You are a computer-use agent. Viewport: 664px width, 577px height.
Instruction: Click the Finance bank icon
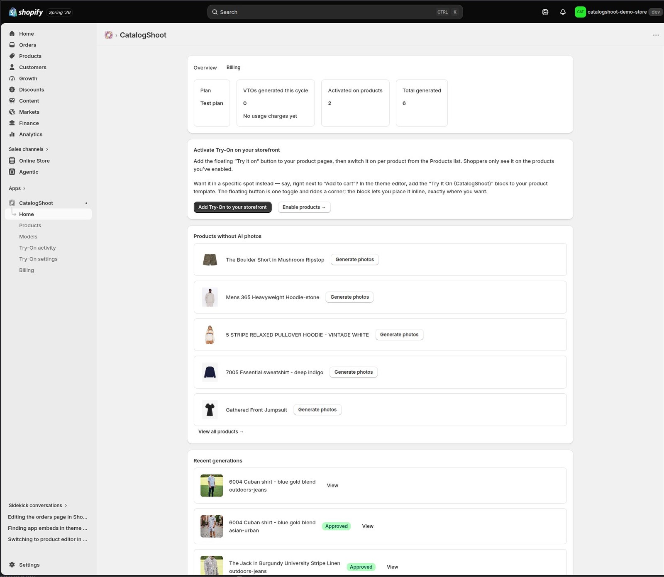12,123
